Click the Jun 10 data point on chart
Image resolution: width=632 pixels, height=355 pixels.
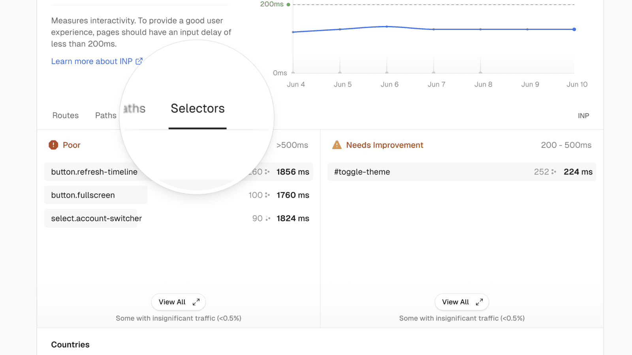click(574, 29)
